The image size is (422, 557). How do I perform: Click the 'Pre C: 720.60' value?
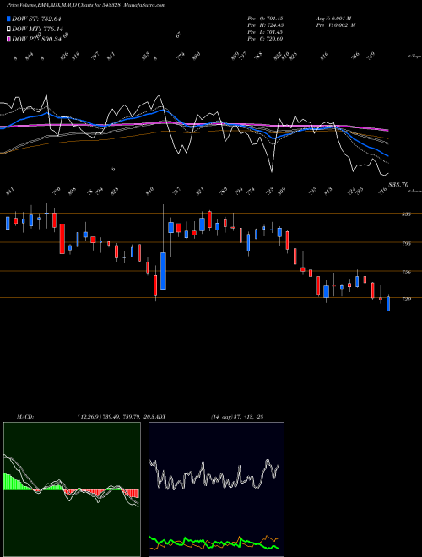tap(265, 39)
